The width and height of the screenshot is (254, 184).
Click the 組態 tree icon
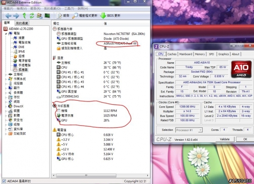click(x=10, y=125)
